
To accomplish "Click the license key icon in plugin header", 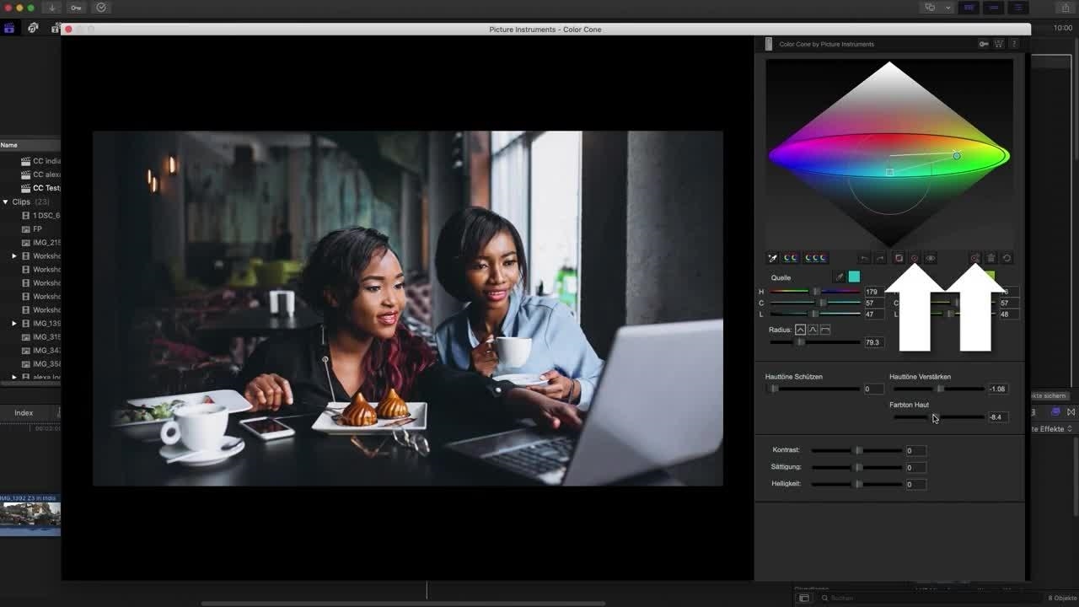I will click(x=983, y=44).
